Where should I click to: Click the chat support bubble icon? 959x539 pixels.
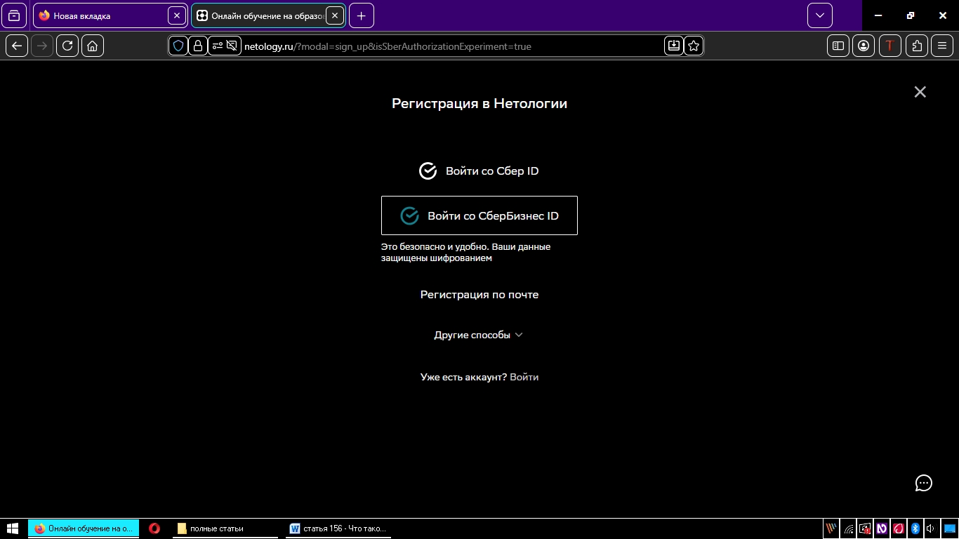point(923,483)
